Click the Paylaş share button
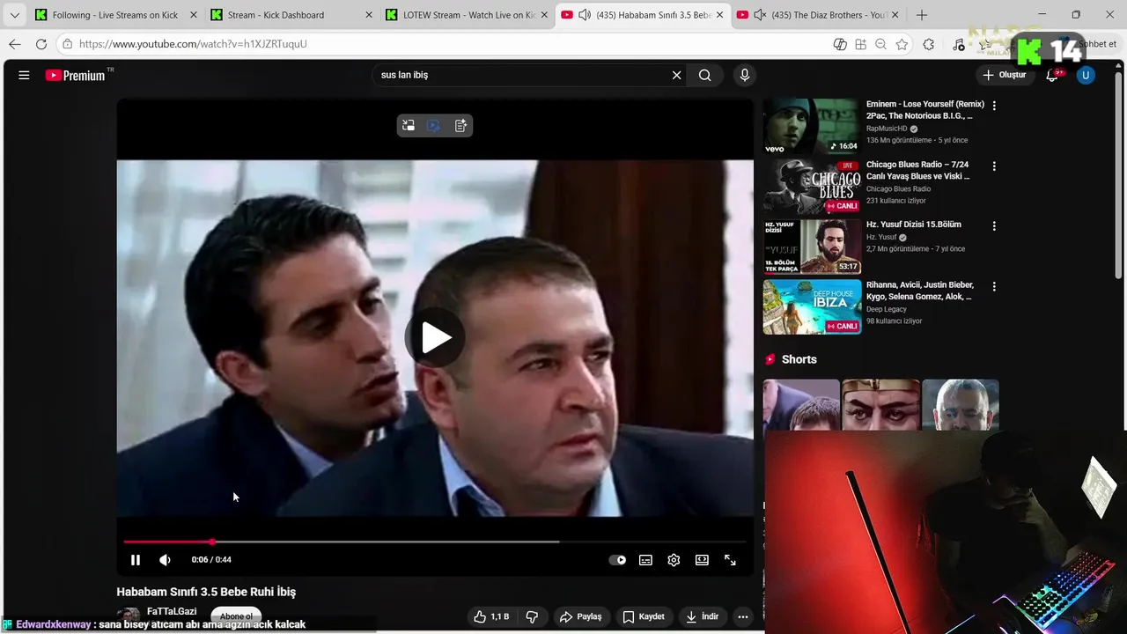 [x=581, y=617]
